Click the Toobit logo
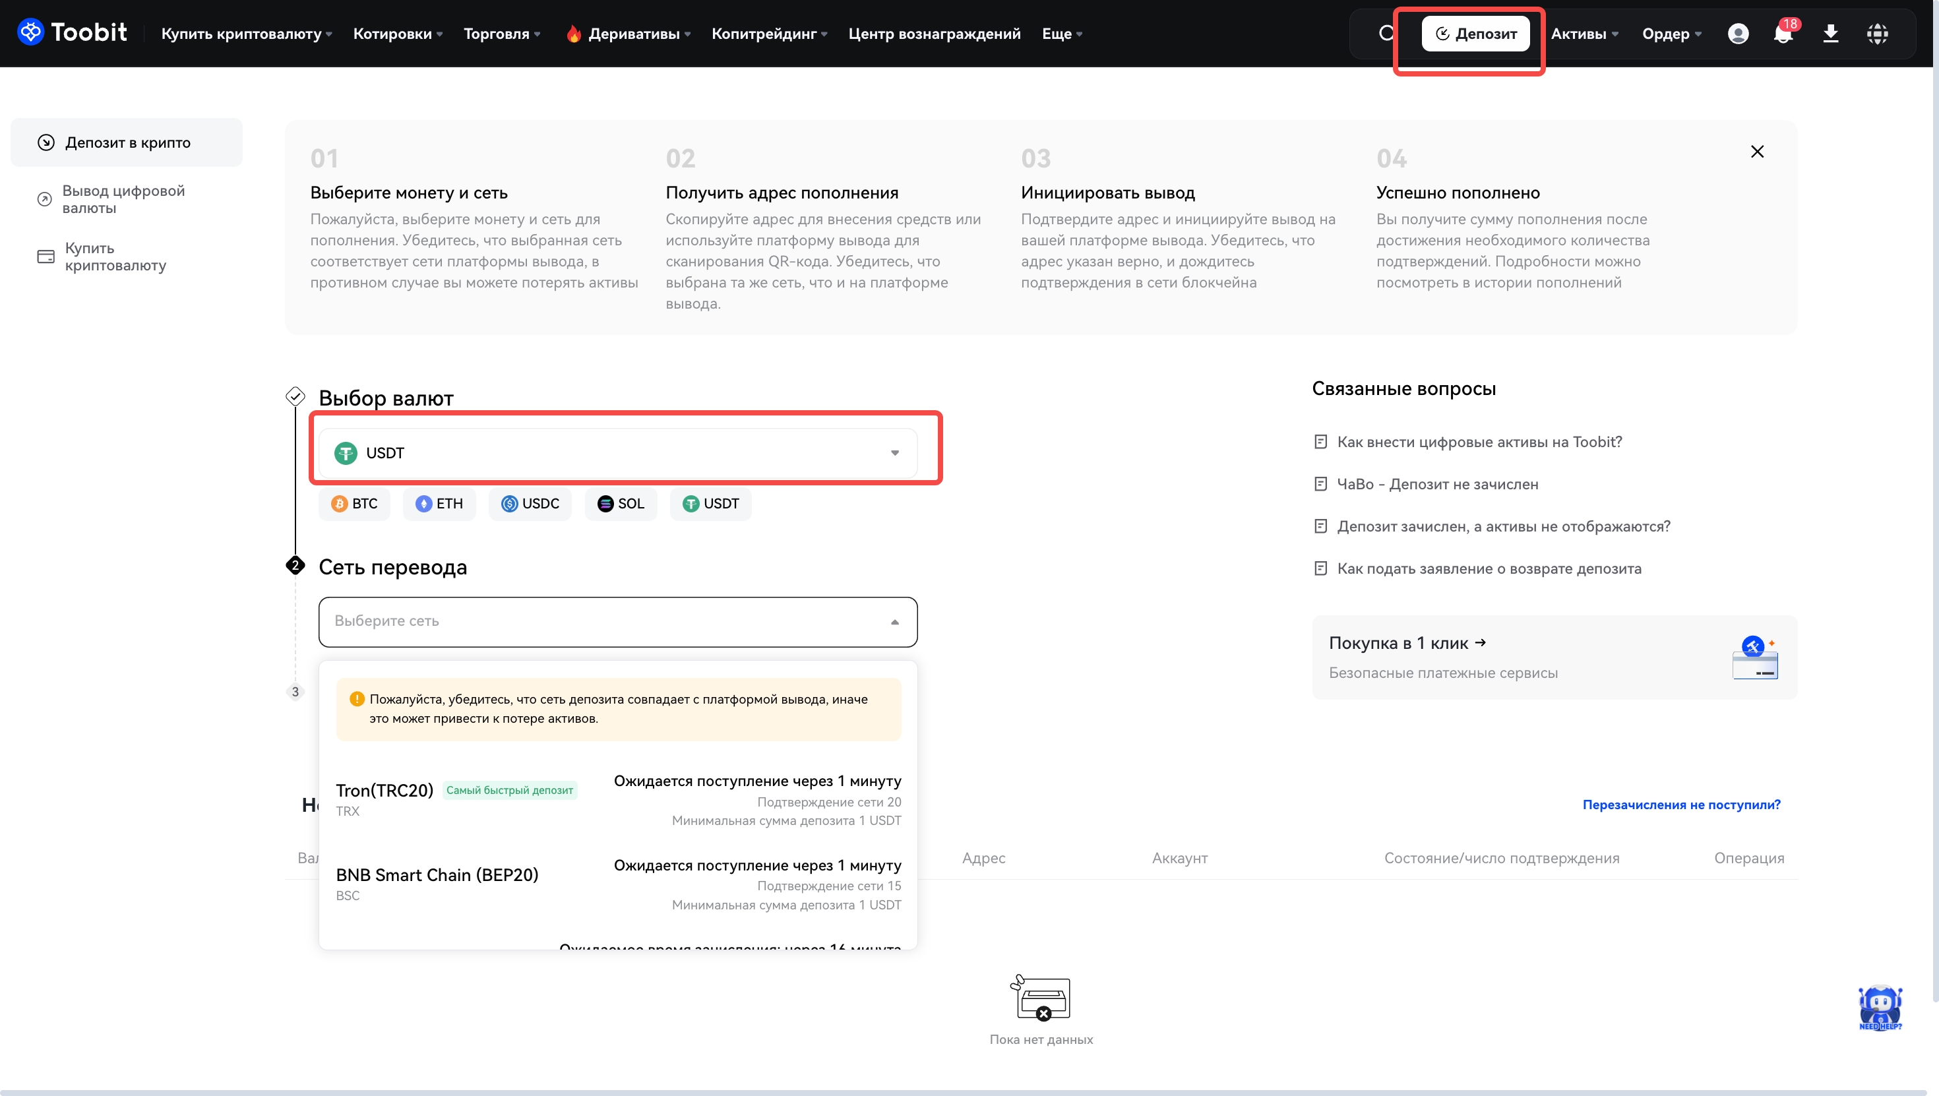1939x1096 pixels. point(73,32)
